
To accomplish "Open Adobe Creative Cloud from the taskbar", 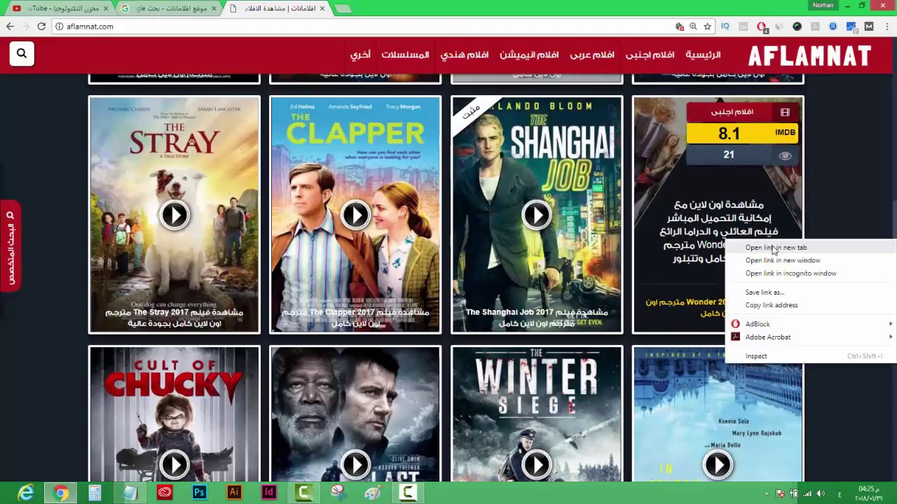I will coord(165,493).
